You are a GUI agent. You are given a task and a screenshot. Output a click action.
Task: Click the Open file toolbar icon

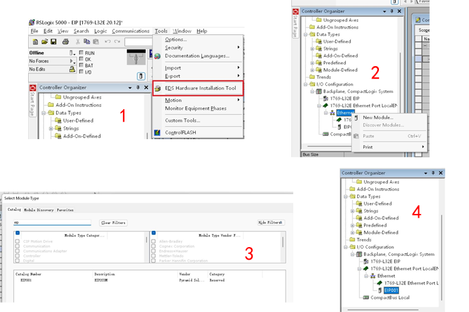pos(45,42)
